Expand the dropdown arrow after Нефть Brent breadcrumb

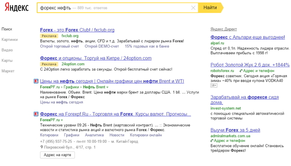point(107,87)
